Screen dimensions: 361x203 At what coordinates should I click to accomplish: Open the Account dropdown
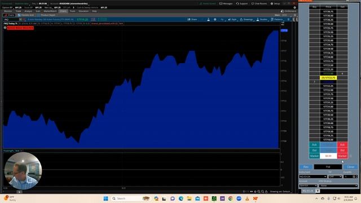308,186
